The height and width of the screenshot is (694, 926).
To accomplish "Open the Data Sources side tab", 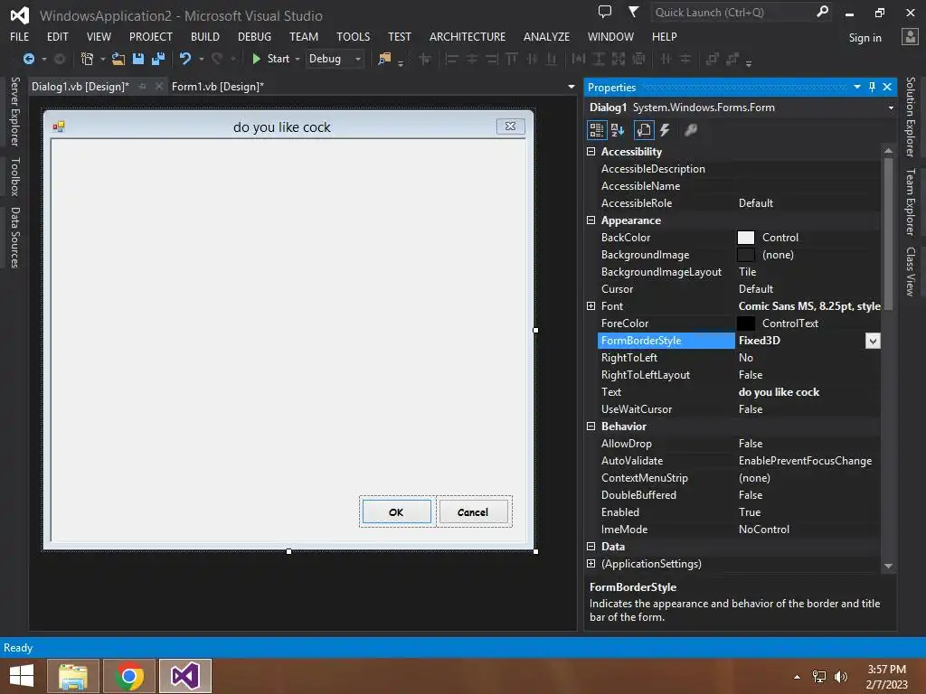I will pos(14,238).
